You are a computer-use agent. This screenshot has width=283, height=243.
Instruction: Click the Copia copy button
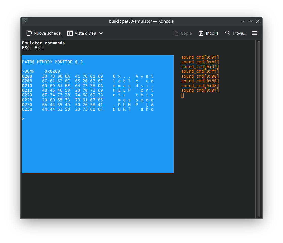tap(182, 33)
